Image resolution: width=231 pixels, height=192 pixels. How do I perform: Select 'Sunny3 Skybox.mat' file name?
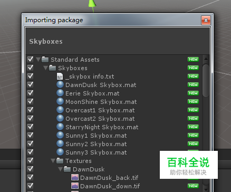[x=96, y=152]
